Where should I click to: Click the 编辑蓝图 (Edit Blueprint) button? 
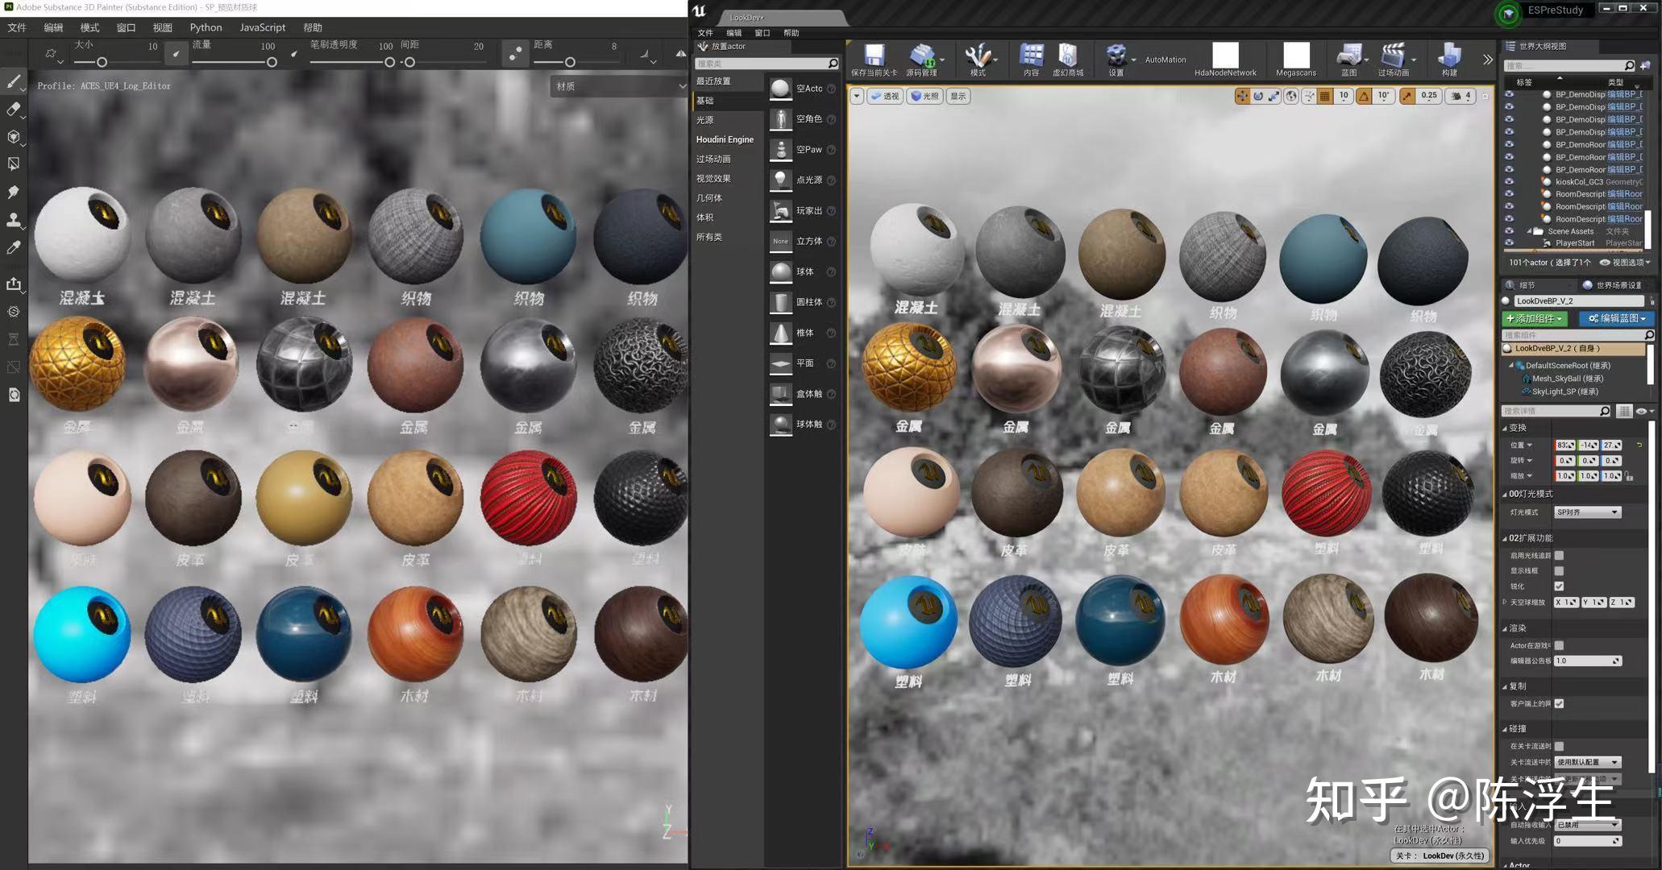[1616, 318]
